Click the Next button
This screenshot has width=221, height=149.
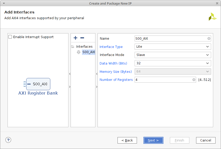click(x=153, y=140)
